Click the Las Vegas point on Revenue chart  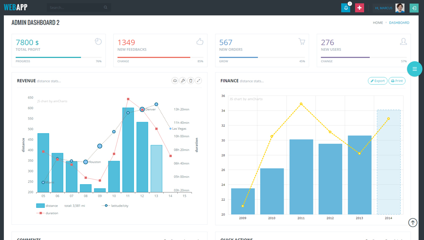point(170,128)
